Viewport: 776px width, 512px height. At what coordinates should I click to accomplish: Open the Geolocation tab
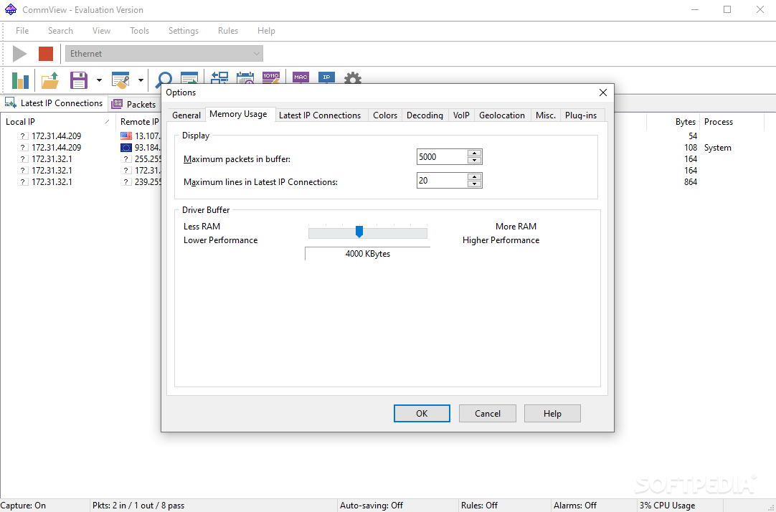click(502, 115)
